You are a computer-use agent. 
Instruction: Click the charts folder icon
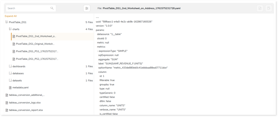[x=10, y=29]
